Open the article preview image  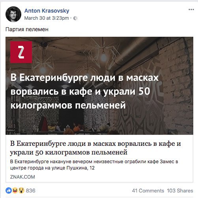(99, 86)
